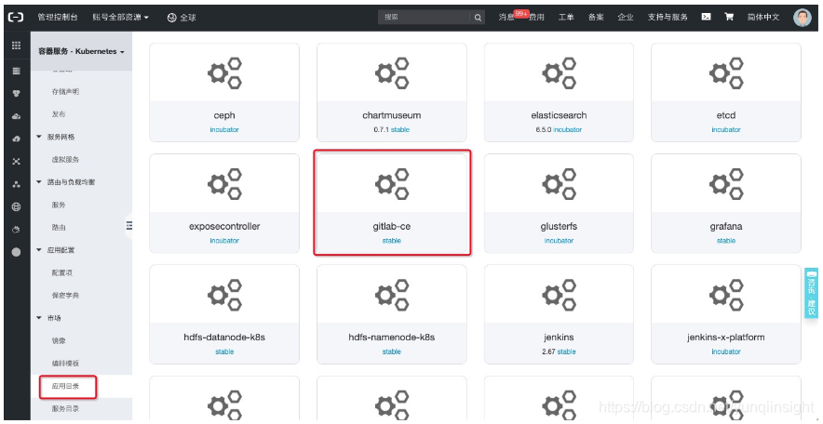Open the Cloud Shell terminal icon
The width and height of the screenshot is (823, 424).
point(707,17)
